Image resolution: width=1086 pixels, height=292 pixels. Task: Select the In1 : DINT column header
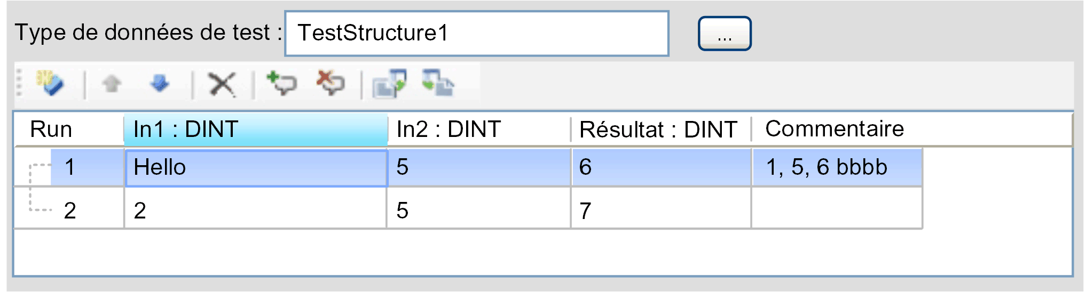click(x=256, y=129)
